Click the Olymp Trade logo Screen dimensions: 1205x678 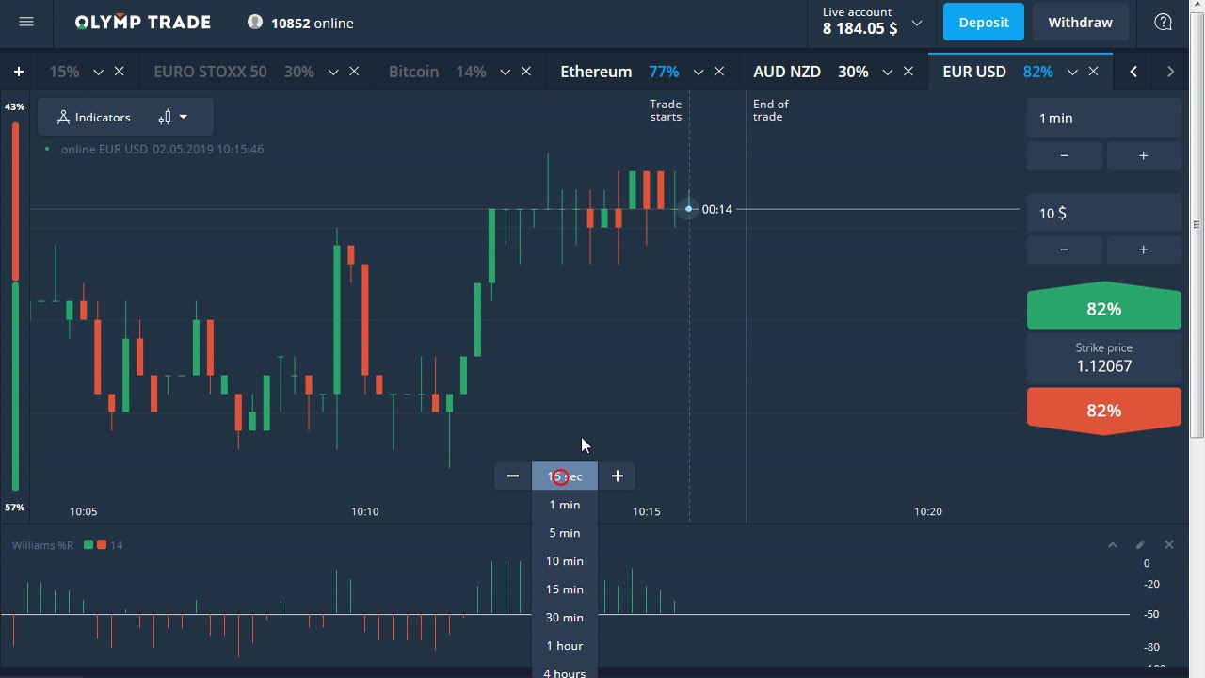point(143,23)
